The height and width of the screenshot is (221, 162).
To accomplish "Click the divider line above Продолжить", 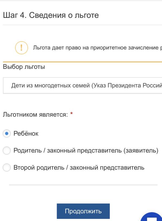I will point(83,185).
